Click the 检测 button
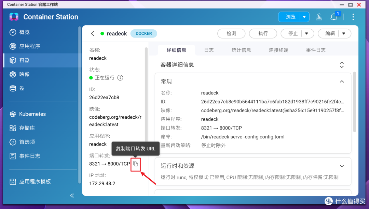Viewport: 369px width, 209px height. [231, 33]
